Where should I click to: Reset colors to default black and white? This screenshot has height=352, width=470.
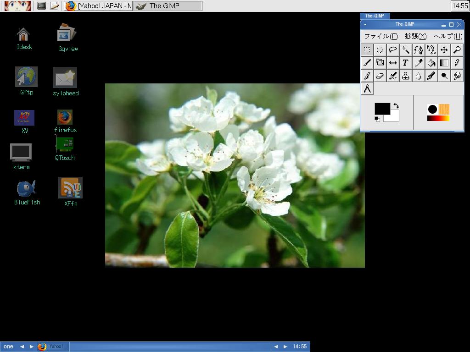click(x=377, y=119)
